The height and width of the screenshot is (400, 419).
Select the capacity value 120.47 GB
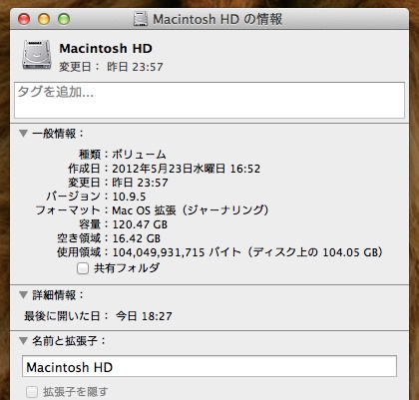click(x=140, y=224)
